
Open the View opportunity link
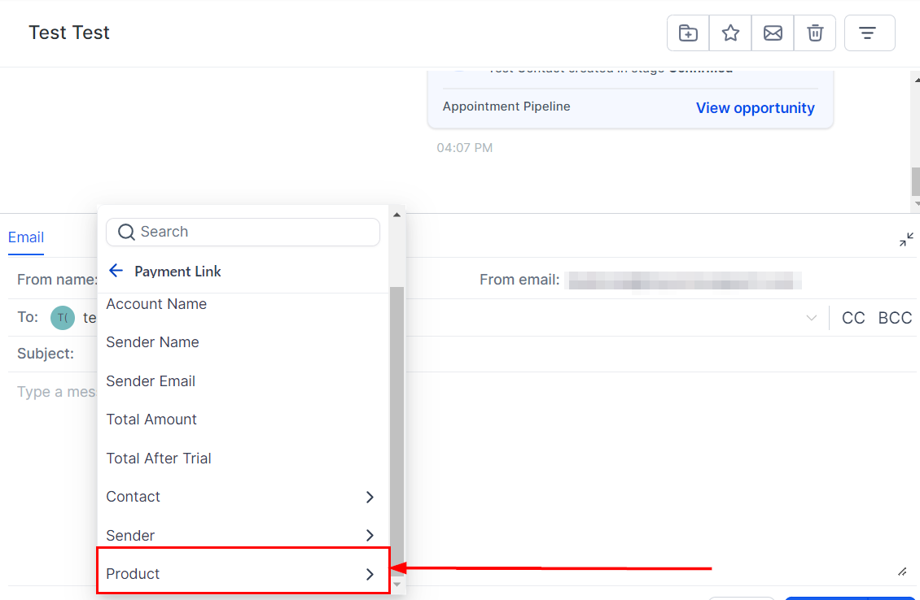coord(755,108)
